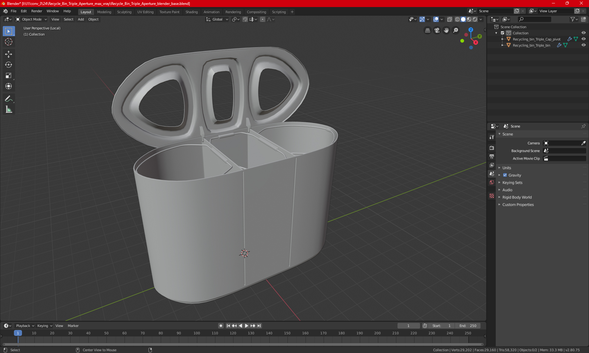This screenshot has width=589, height=353.
Task: Toggle the Gravity checkbox
Action: (505, 175)
